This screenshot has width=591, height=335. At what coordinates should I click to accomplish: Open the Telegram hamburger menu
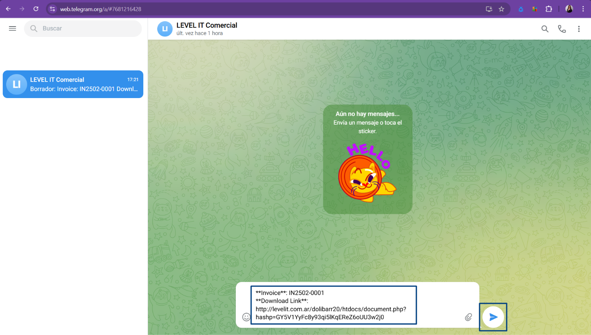pos(12,28)
